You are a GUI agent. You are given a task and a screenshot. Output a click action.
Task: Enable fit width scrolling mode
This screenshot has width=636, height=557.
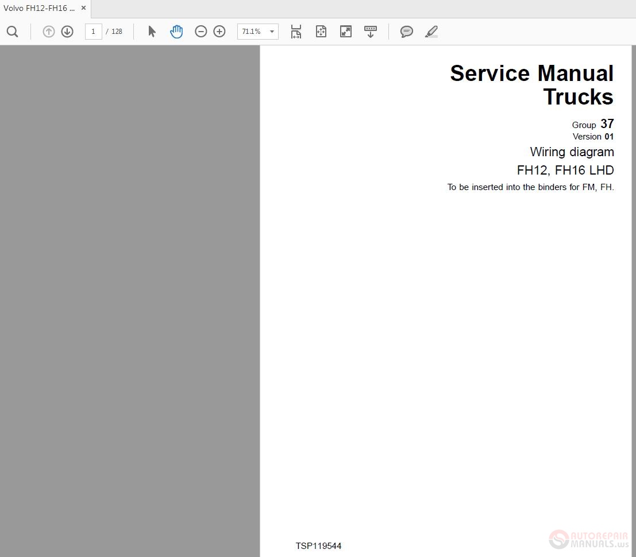pos(296,32)
